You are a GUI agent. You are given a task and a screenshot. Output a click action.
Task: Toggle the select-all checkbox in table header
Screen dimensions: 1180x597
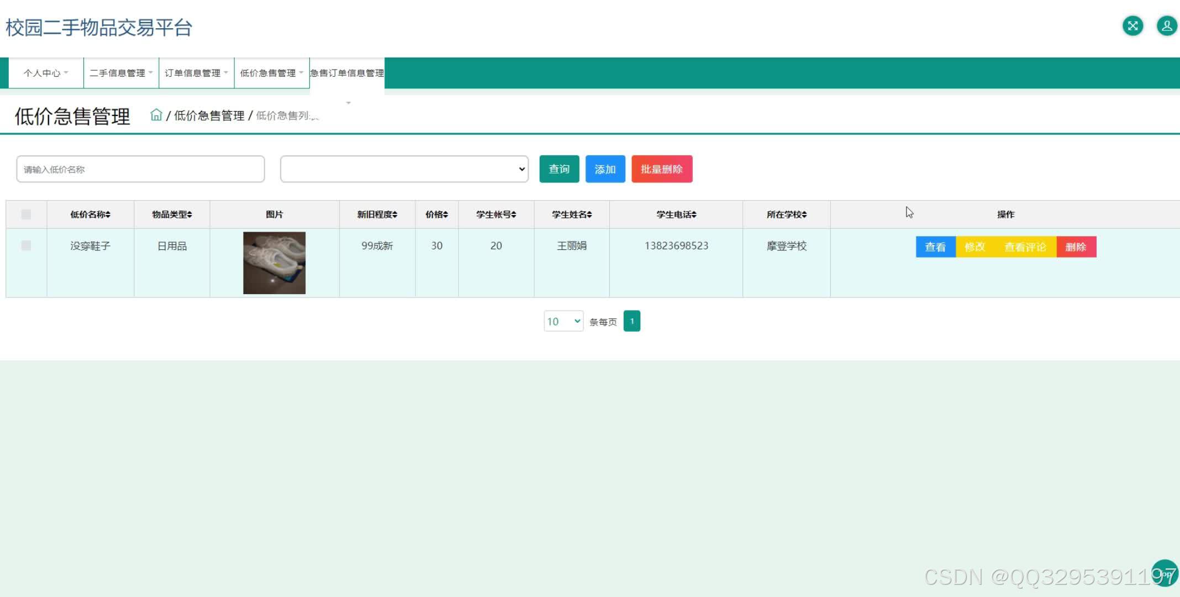26,214
